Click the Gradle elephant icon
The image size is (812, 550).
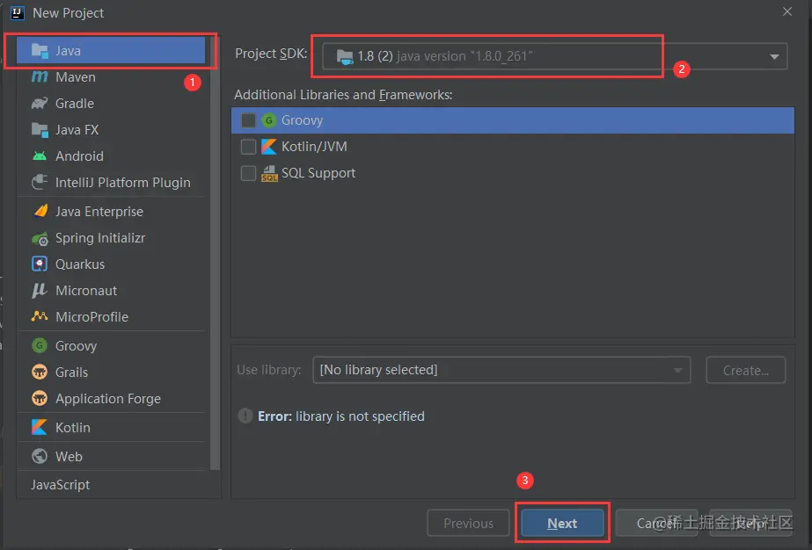point(40,103)
